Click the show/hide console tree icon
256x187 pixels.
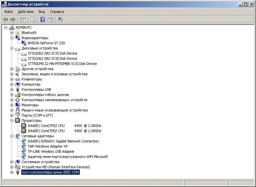click(23, 20)
